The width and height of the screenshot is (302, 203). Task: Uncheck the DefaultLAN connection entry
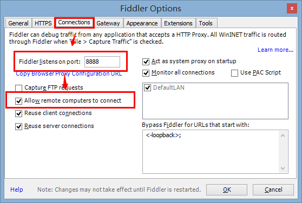pos(148,88)
